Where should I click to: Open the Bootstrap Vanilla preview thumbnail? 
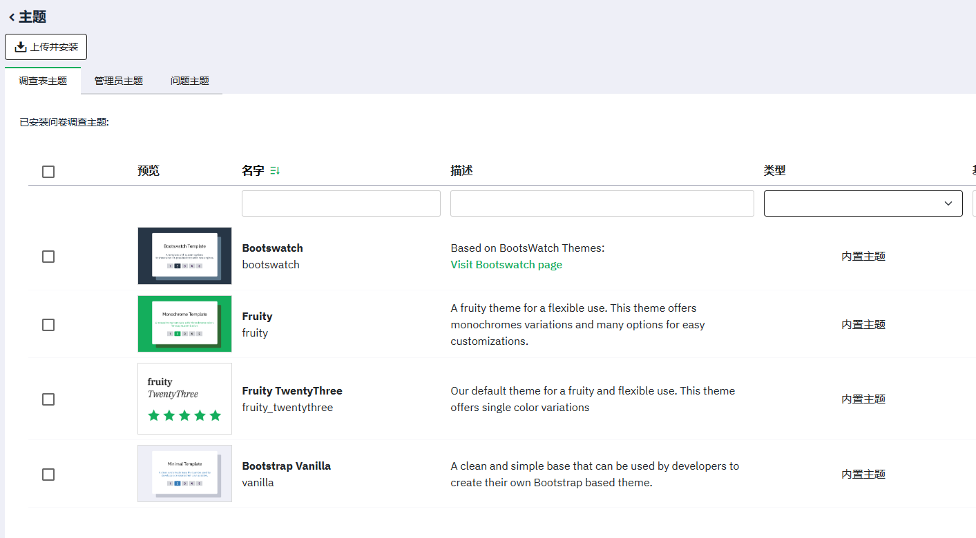click(184, 473)
